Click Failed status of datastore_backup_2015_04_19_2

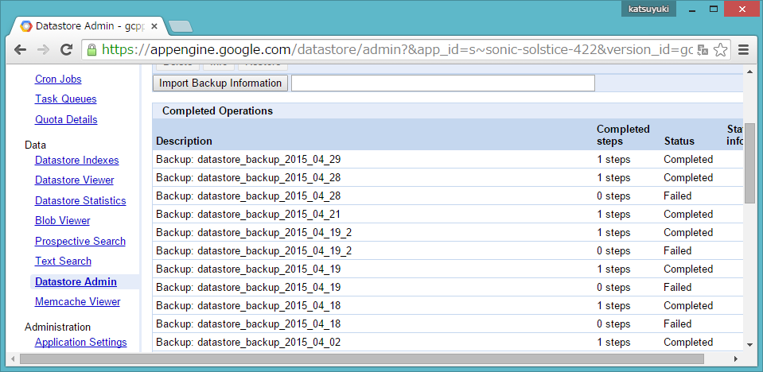pos(677,251)
